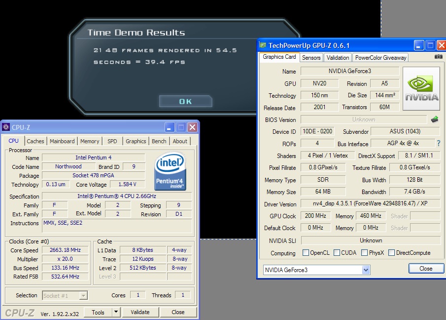Toggle the CUDA checkbox
The image size is (446, 320).
click(x=337, y=253)
